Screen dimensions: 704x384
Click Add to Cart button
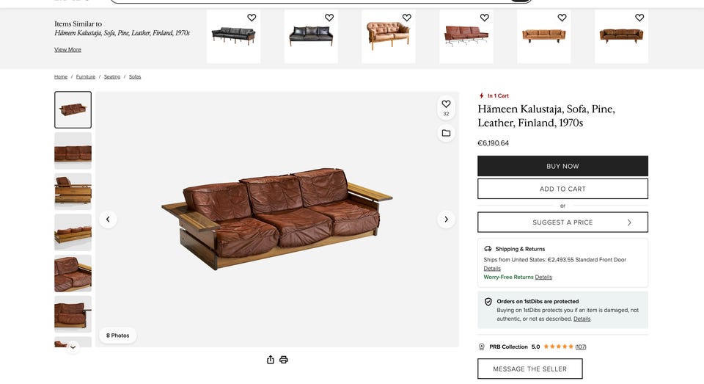[562, 189]
